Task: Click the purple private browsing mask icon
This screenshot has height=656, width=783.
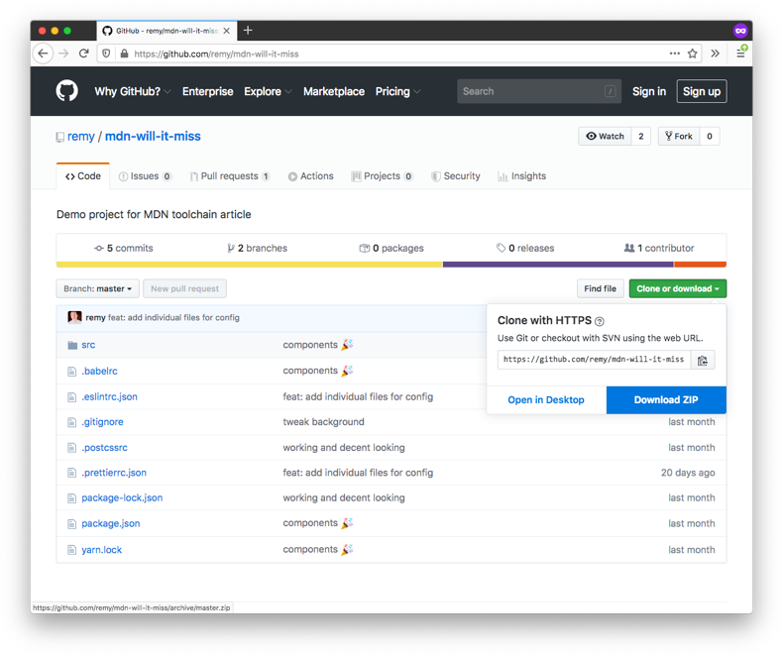Action: [740, 31]
